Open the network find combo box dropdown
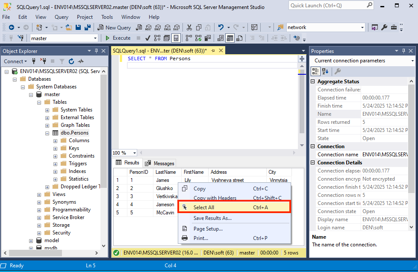 [362, 27]
